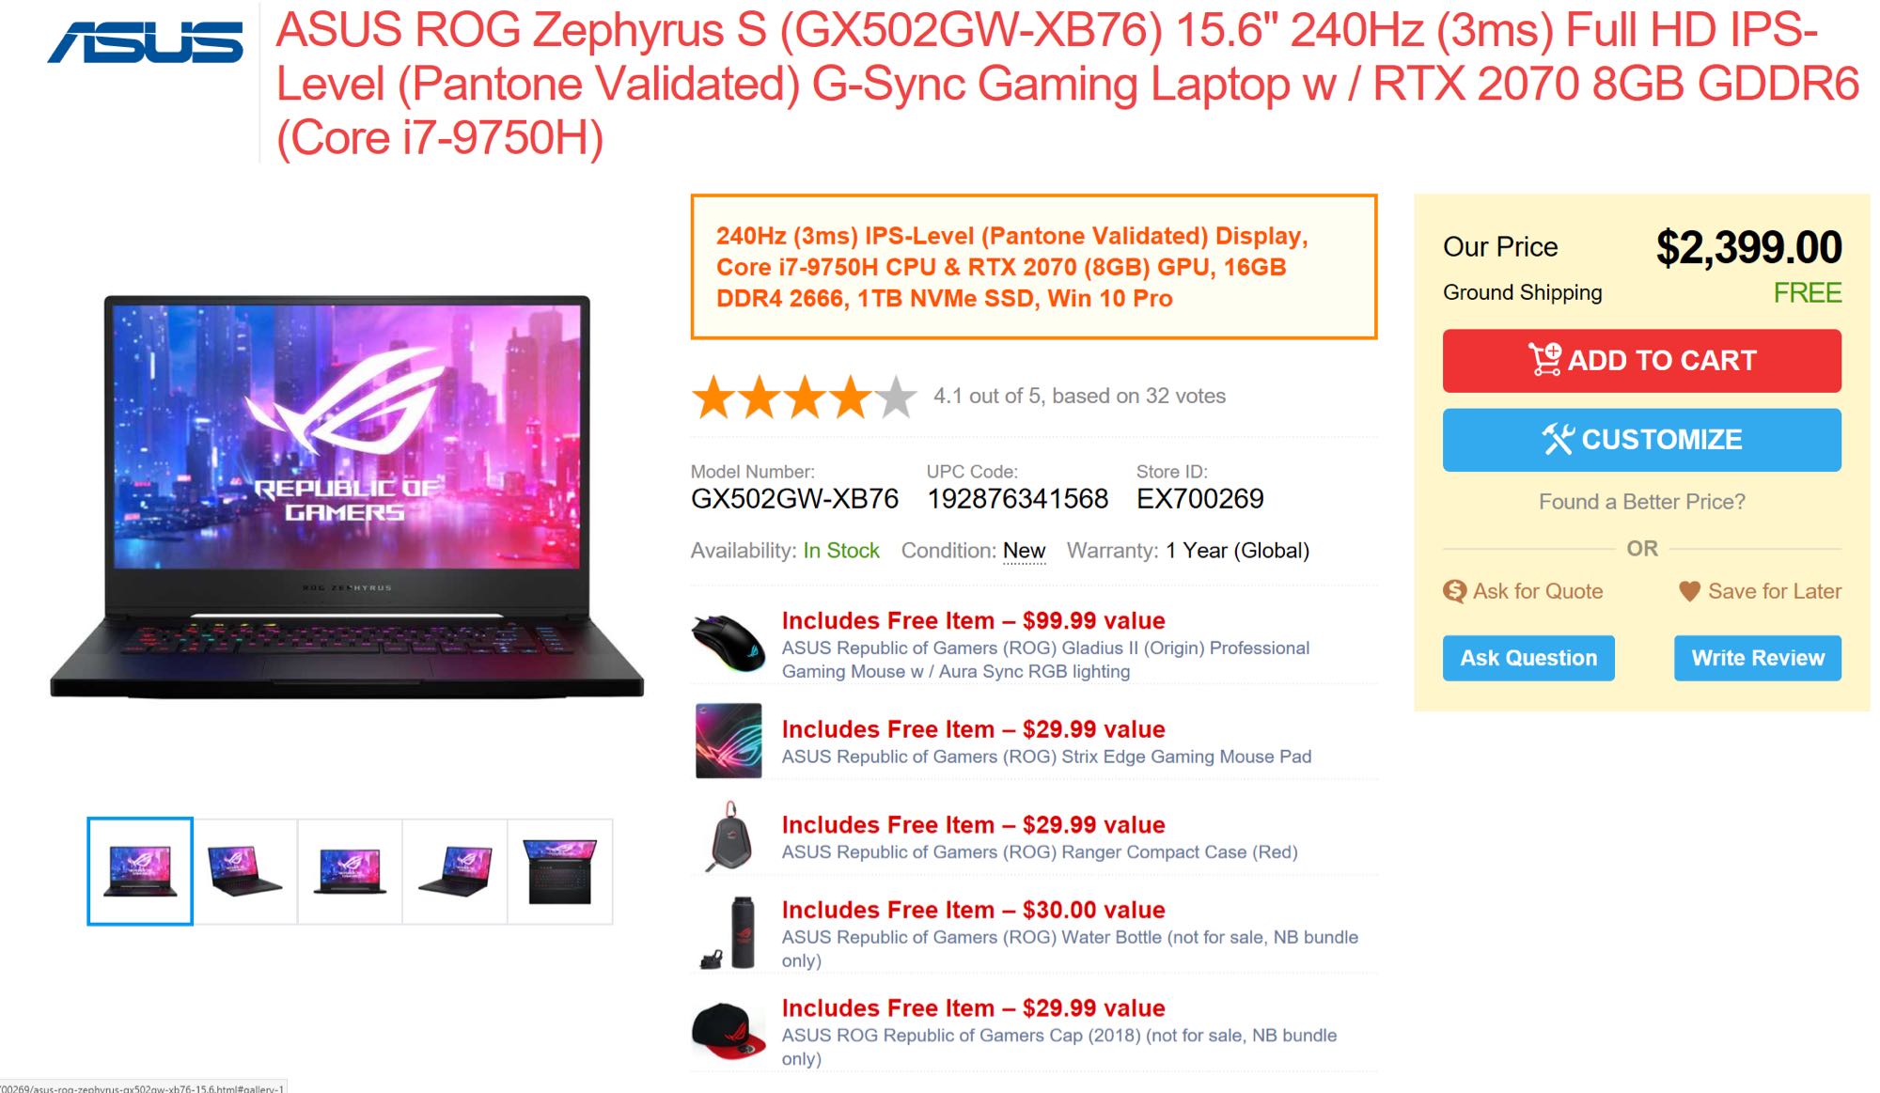
Task: Click the Ask for Quote dollar icon
Action: pyautogui.click(x=1454, y=591)
